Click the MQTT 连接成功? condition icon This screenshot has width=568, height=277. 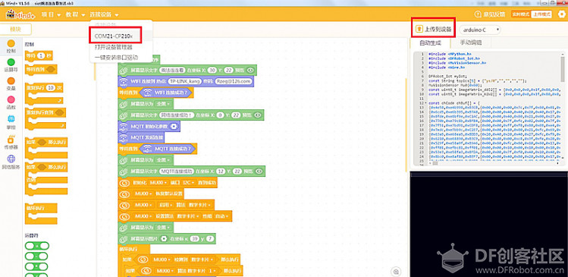coord(147,149)
